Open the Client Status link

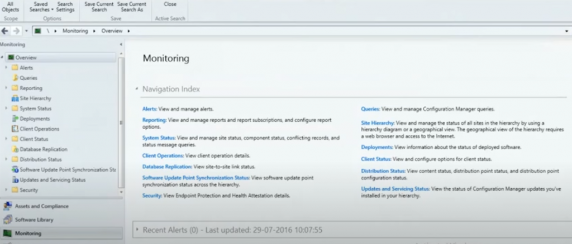pos(376,159)
